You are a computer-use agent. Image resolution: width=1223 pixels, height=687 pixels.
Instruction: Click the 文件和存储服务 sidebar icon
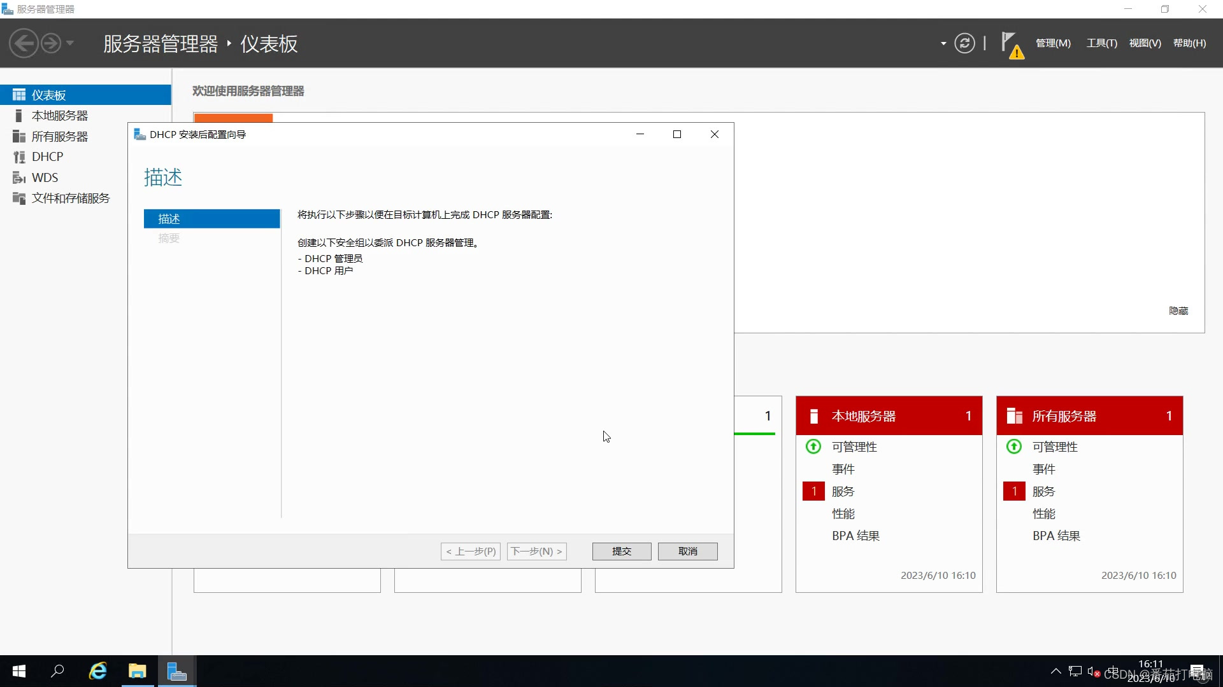coord(19,198)
